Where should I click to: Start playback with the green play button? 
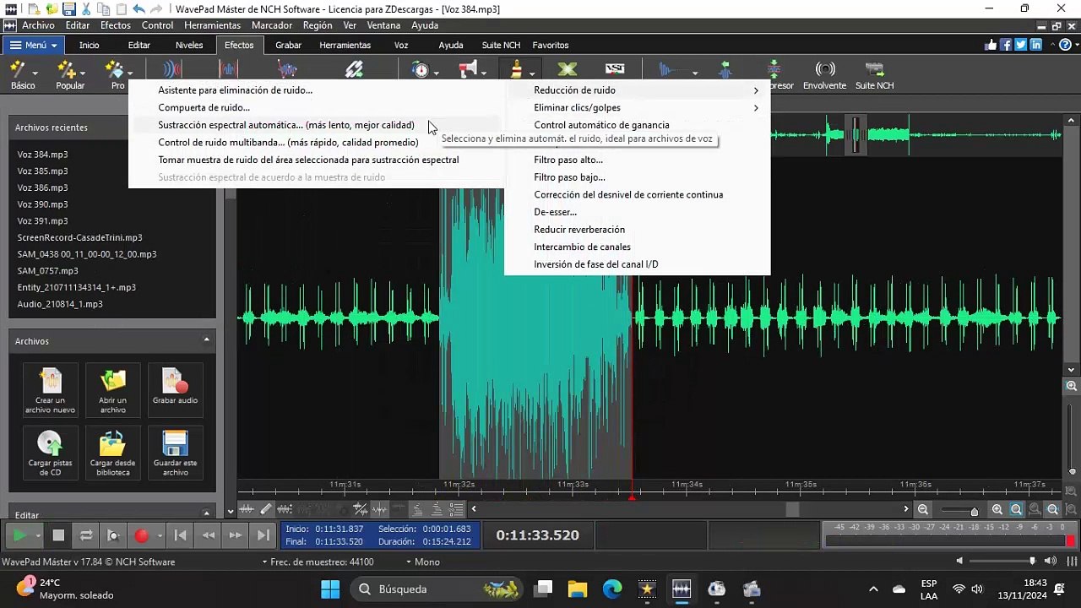pyautogui.click(x=19, y=535)
